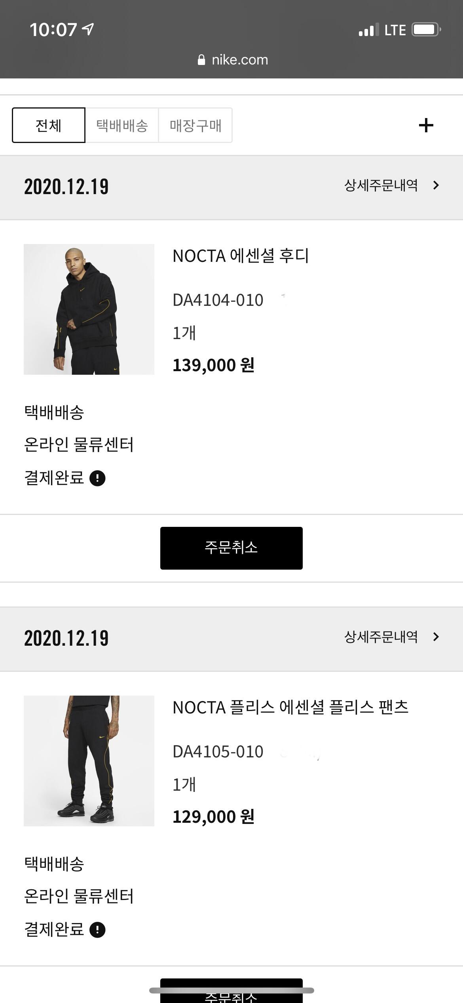
Task: Tap the location arrow icon in status bar
Action: click(88, 29)
